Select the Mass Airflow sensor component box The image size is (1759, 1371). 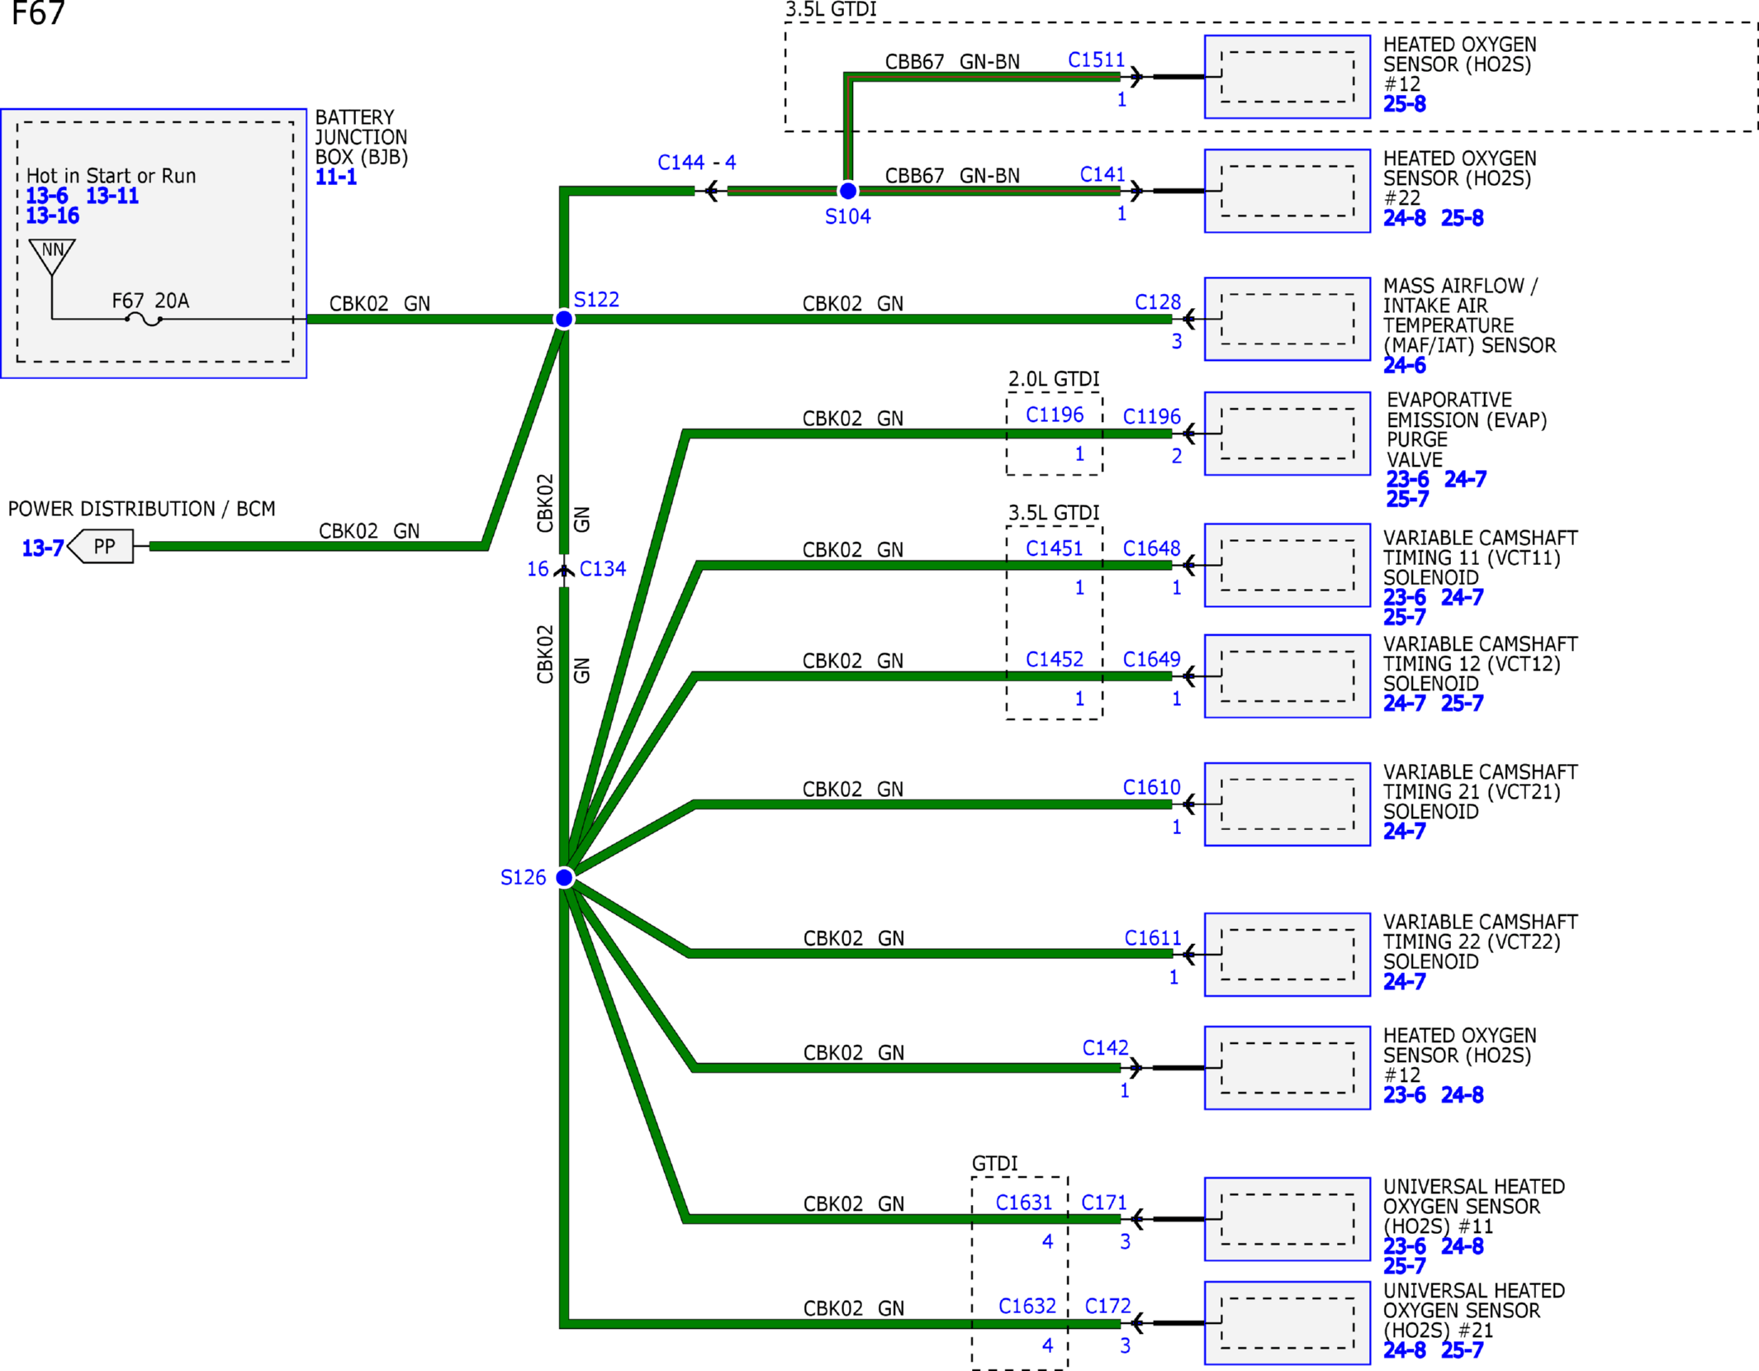pos(1287,319)
